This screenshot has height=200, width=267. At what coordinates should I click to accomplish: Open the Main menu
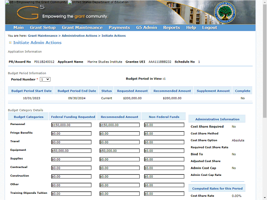click(18, 28)
